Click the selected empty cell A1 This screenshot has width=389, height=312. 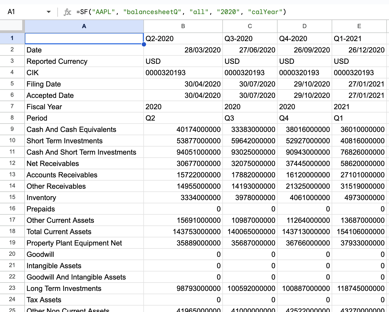pos(84,38)
